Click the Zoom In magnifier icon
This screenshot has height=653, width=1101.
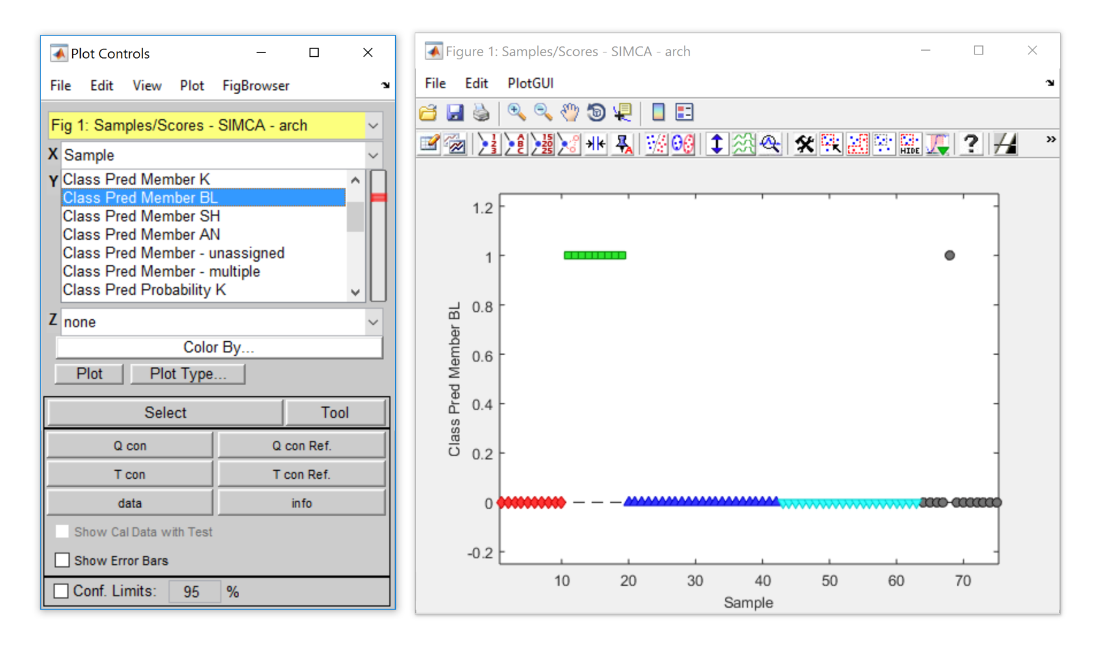[x=516, y=113]
